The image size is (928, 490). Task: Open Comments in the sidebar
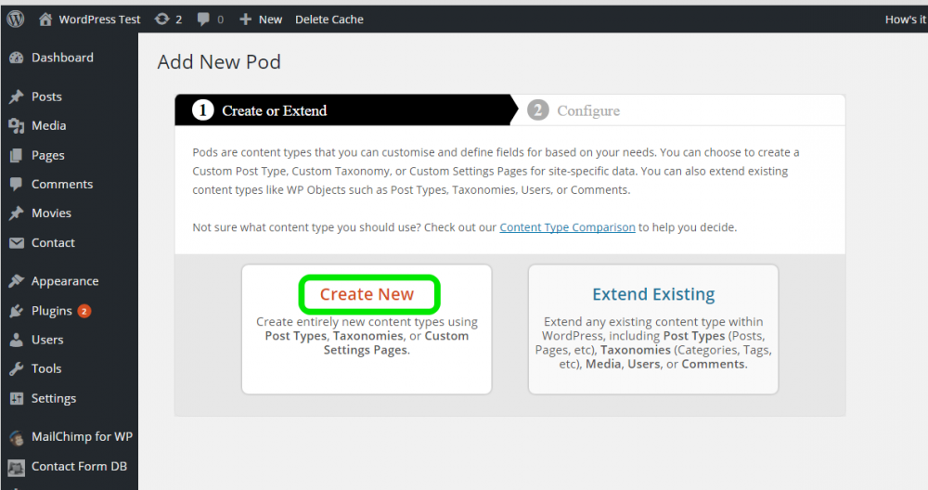click(62, 184)
